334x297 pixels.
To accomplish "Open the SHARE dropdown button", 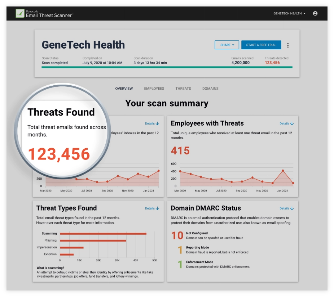I will (x=227, y=45).
